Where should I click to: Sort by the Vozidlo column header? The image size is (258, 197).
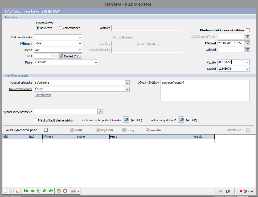(204, 137)
